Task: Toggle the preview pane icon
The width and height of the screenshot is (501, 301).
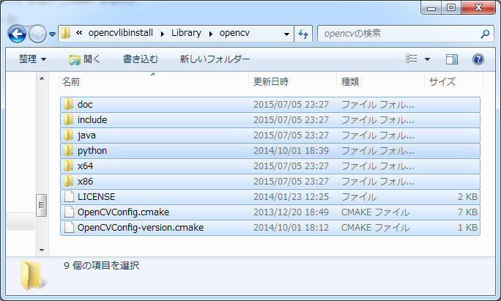Action: pos(452,59)
